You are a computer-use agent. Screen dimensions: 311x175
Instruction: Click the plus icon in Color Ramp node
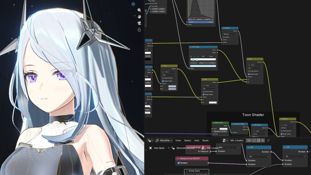click(191, 57)
